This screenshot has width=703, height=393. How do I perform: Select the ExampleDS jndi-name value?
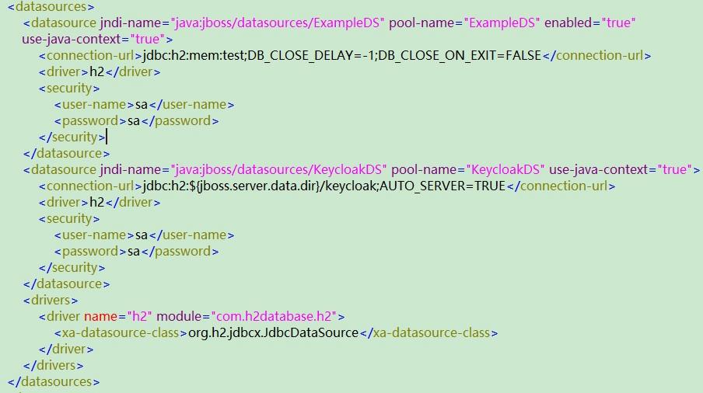(278, 23)
